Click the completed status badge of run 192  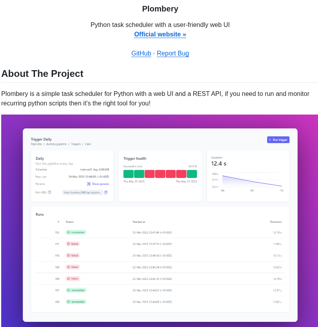(76, 232)
